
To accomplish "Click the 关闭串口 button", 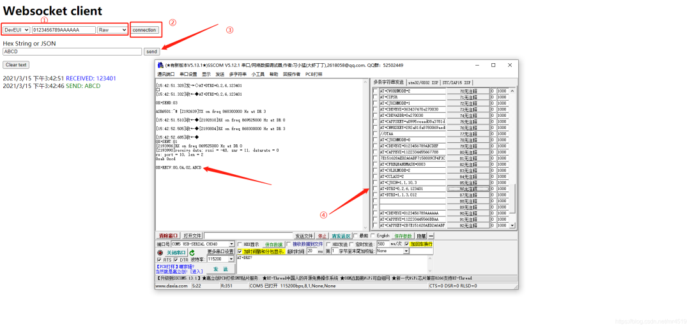I will (x=176, y=253).
